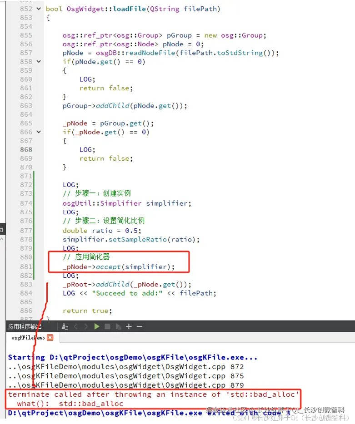This screenshot has height=424, width=355.
Task: Click the 'return true;' statement
Action: (87, 311)
